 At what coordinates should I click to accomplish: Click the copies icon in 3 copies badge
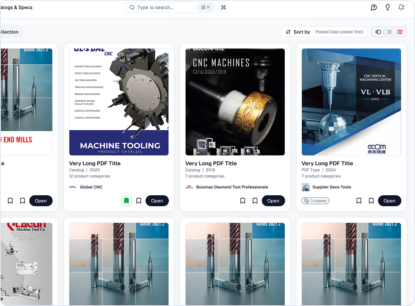(x=306, y=201)
